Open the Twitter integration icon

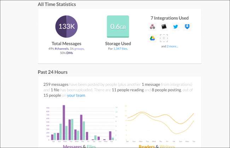coord(175,26)
